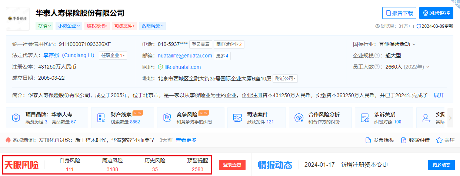This screenshot has height=176, width=460.
Task: Open 同电话企业 2 list
Action: click(x=229, y=44)
